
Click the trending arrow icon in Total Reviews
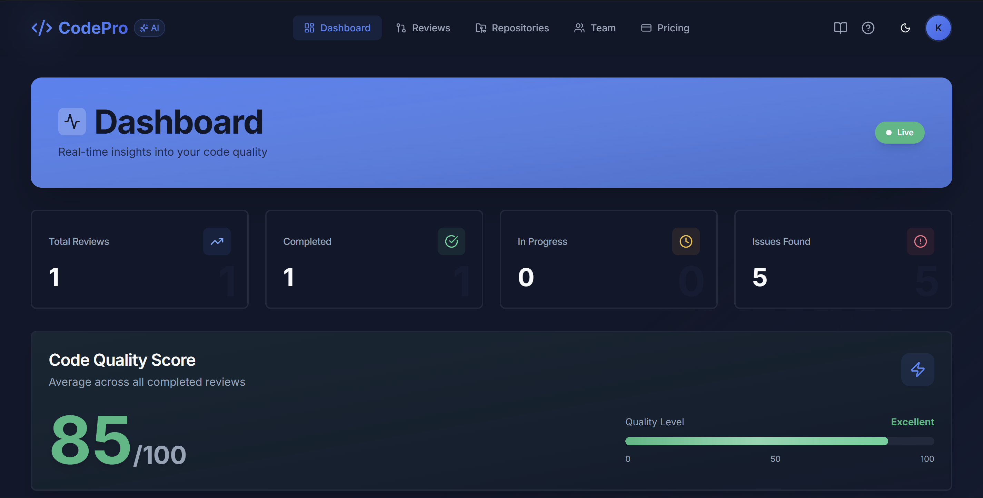click(217, 241)
